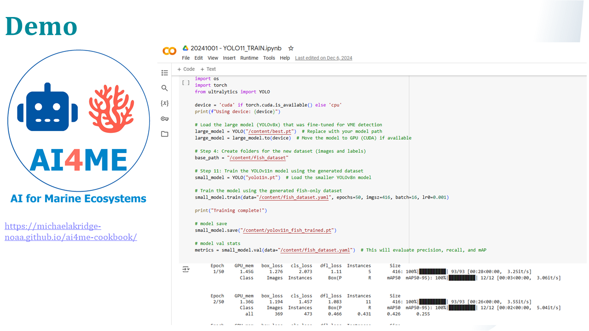Open the Edit menu

pos(198,58)
